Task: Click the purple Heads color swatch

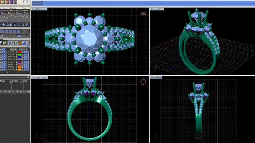Action: coord(19,62)
